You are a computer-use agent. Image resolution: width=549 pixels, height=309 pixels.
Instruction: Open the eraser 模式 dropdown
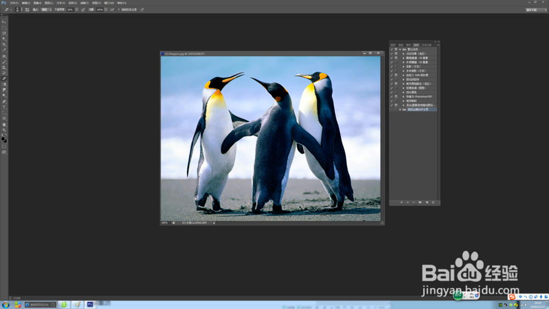[46, 9]
